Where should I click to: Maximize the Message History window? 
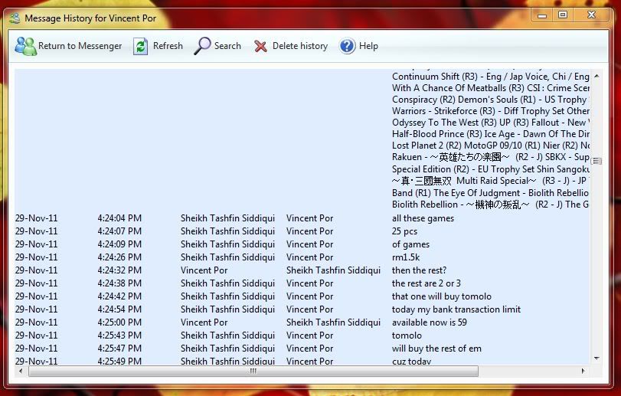click(x=563, y=15)
